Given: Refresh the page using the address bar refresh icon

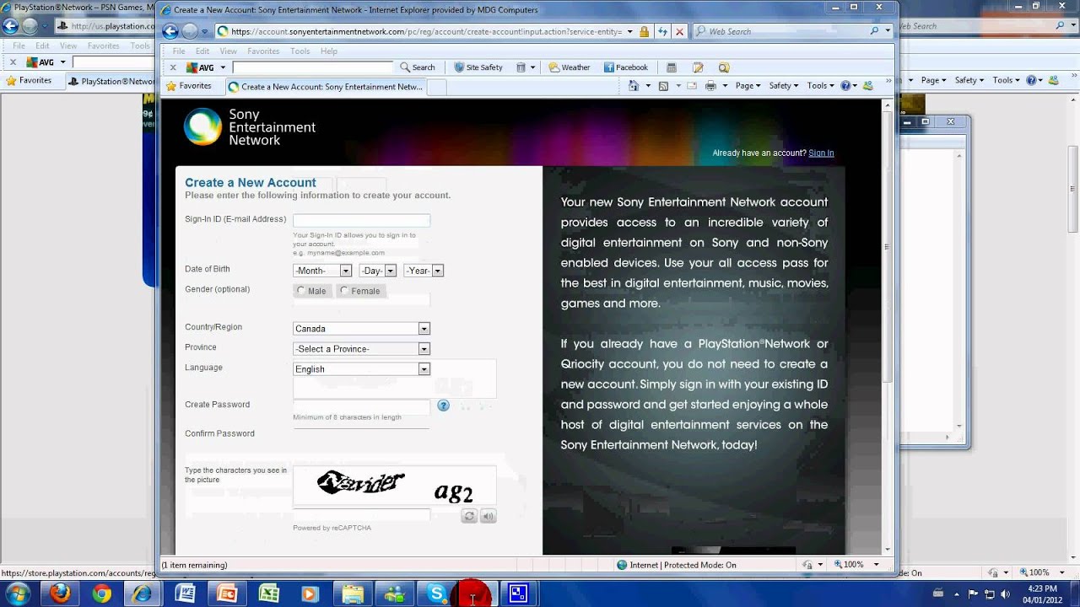Looking at the screenshot, I should 661,31.
